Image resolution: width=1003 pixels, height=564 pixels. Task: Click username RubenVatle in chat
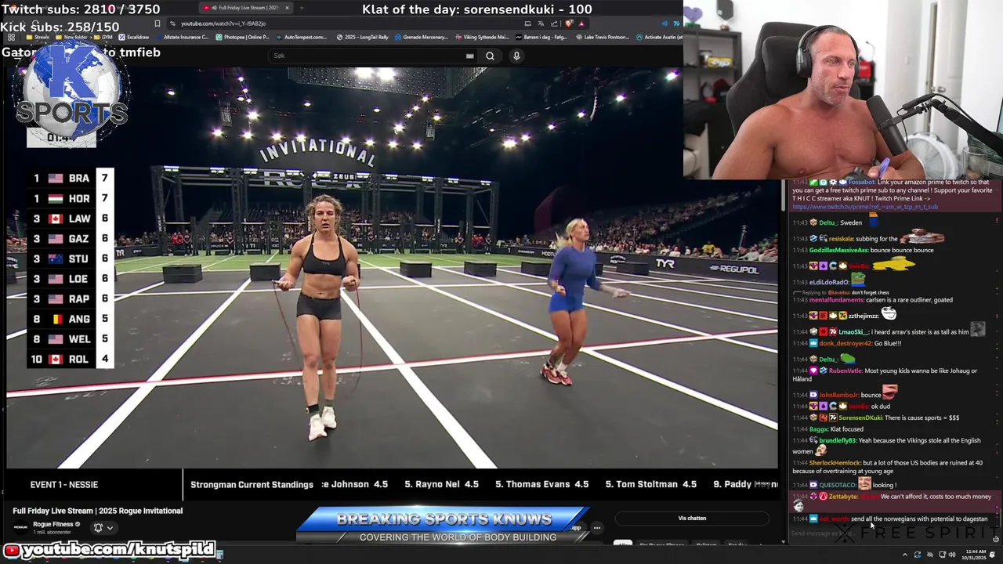pos(845,371)
